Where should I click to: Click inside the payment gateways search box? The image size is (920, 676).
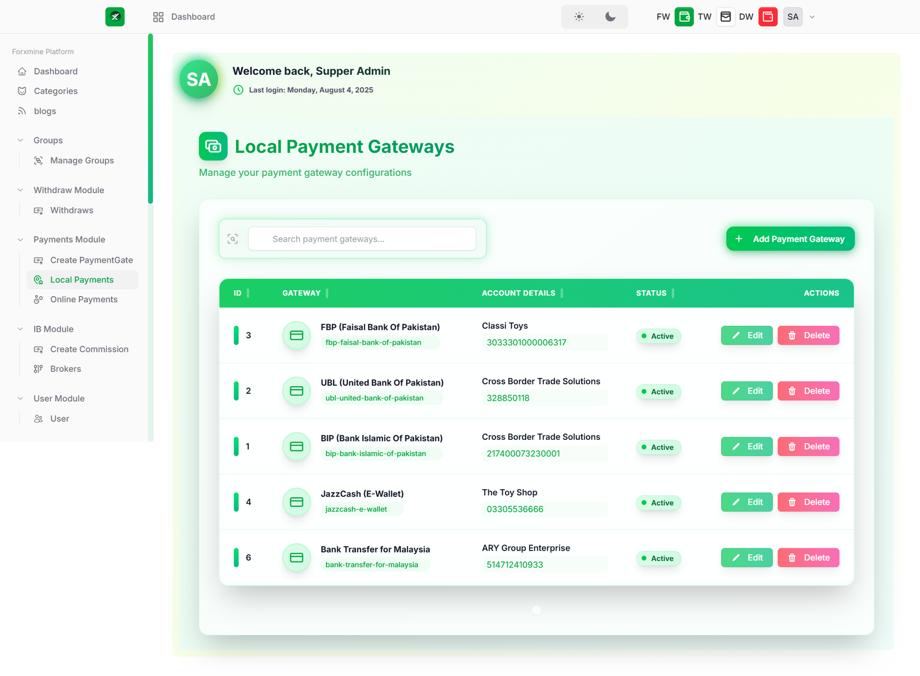362,239
